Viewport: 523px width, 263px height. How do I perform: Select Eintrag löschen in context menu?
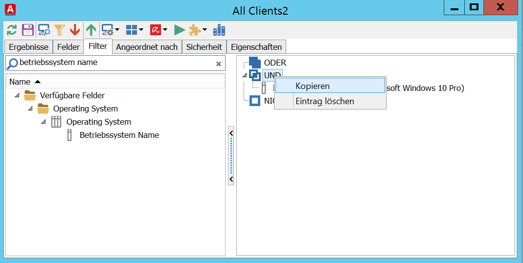point(324,101)
